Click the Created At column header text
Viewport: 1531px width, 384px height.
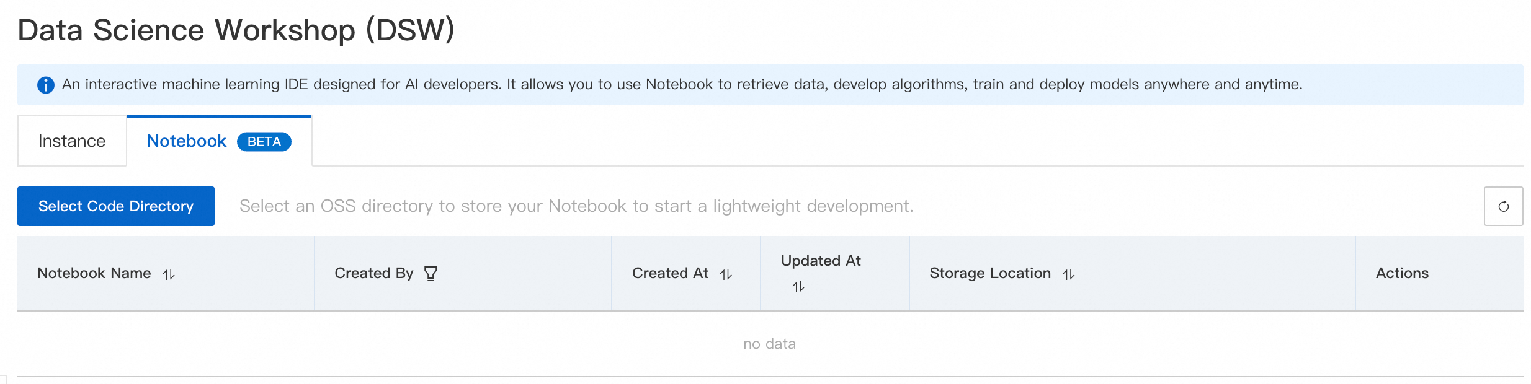point(670,273)
